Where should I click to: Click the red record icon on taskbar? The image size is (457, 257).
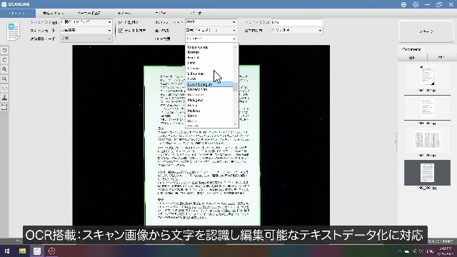click(52, 251)
